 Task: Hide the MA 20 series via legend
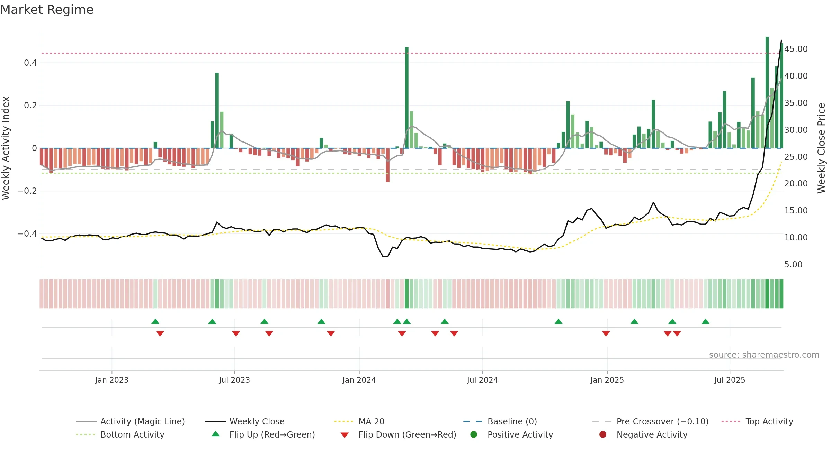click(359, 421)
